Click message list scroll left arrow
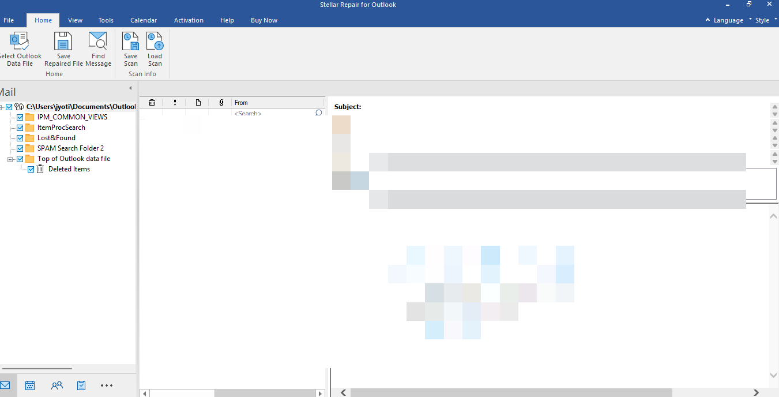The width and height of the screenshot is (779, 397). [145, 393]
